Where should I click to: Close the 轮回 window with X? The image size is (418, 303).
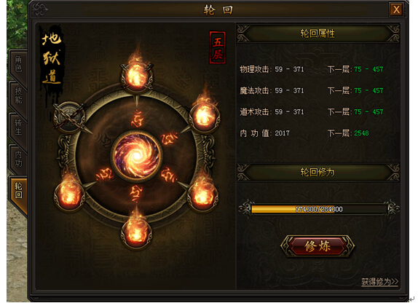click(x=396, y=10)
